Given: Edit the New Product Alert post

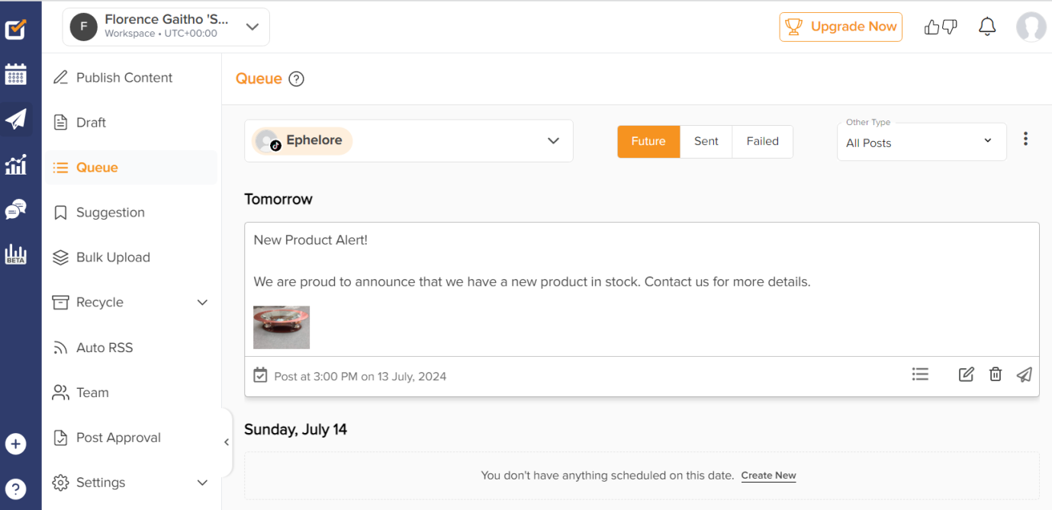Looking at the screenshot, I should coord(966,374).
